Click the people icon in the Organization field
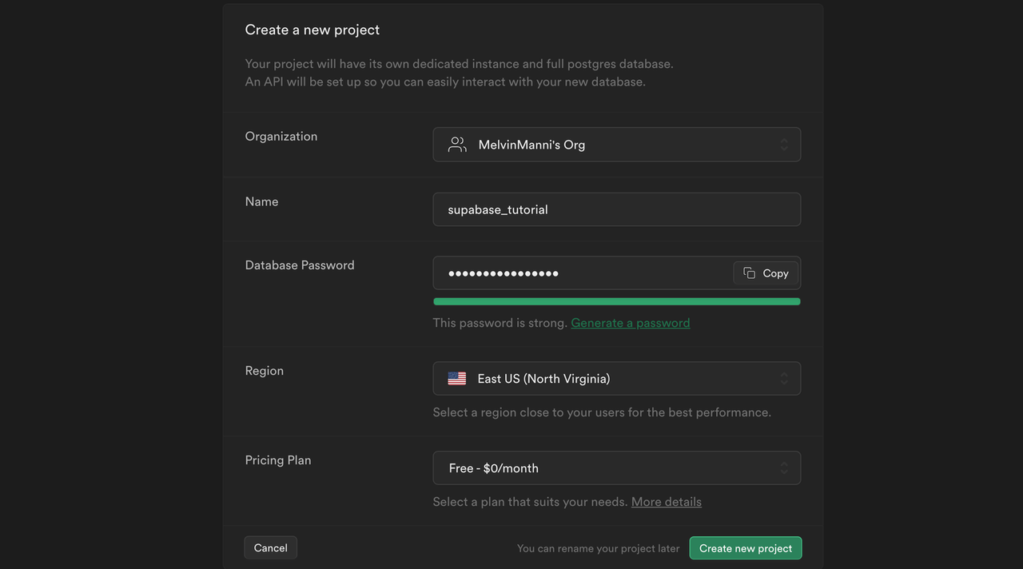 [457, 145]
